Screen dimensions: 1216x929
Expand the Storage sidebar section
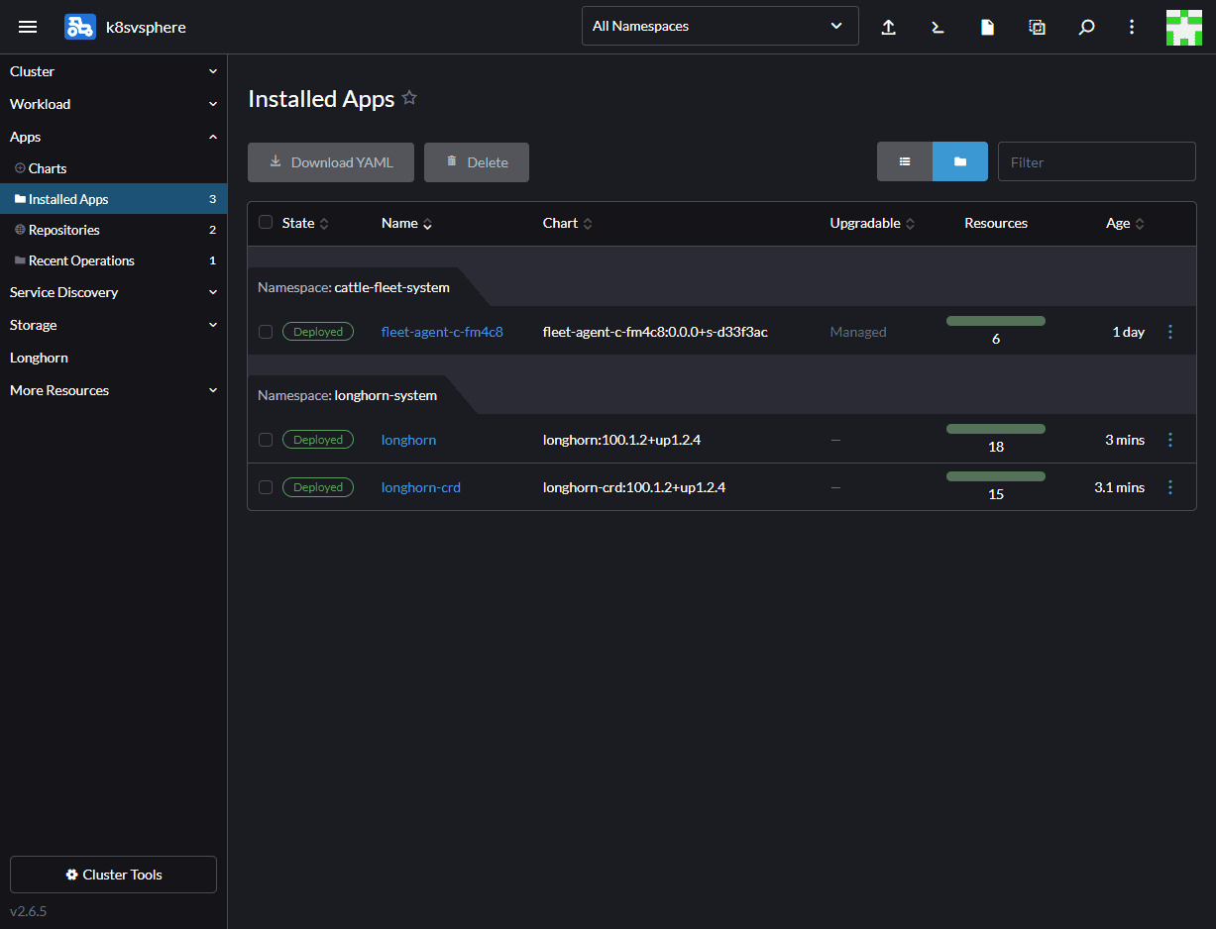113,325
